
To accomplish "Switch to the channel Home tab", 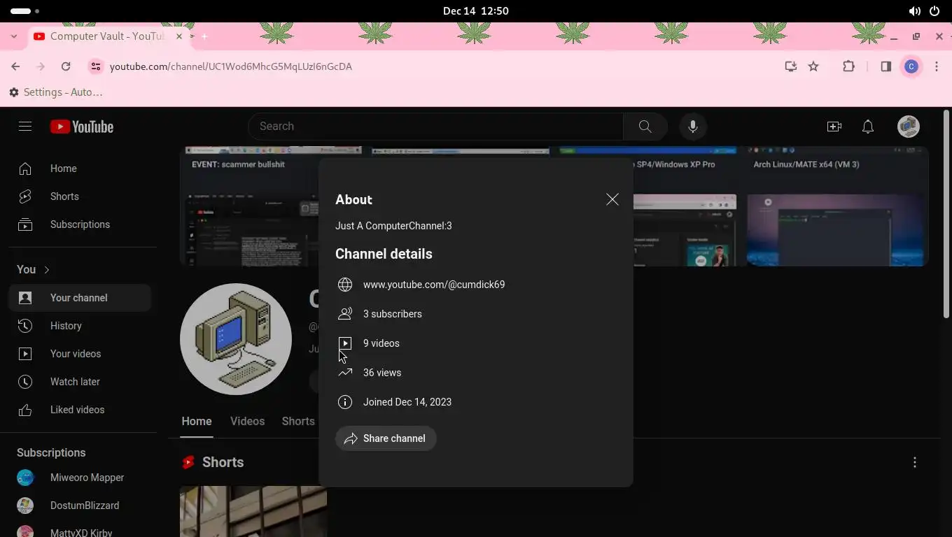I will (197, 422).
